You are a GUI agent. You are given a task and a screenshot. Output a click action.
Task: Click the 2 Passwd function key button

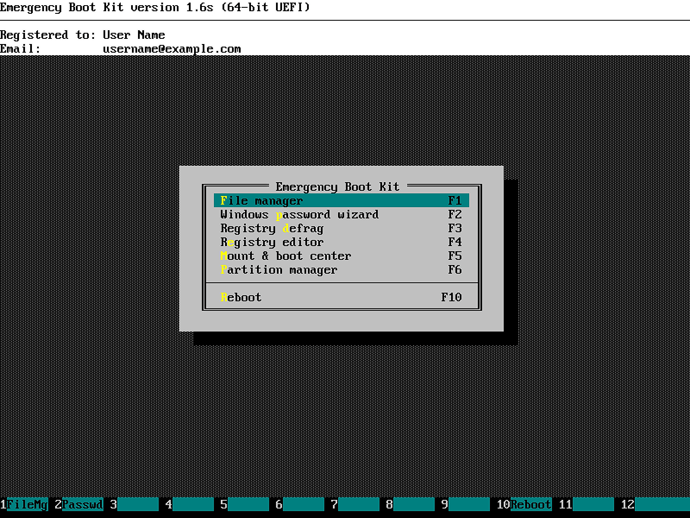click(x=79, y=504)
